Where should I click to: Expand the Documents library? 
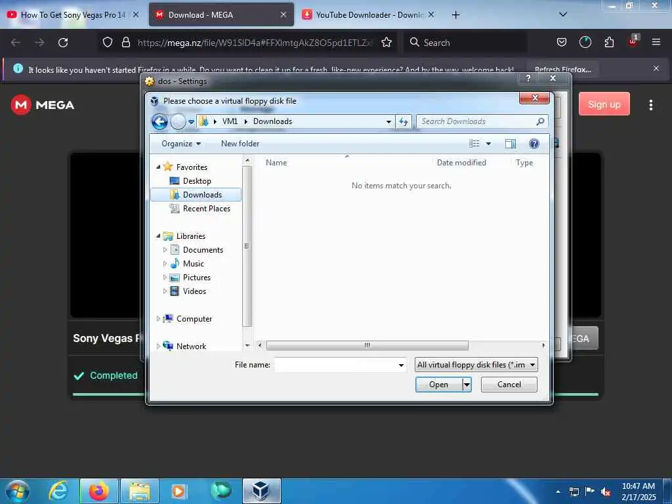pyautogui.click(x=165, y=250)
